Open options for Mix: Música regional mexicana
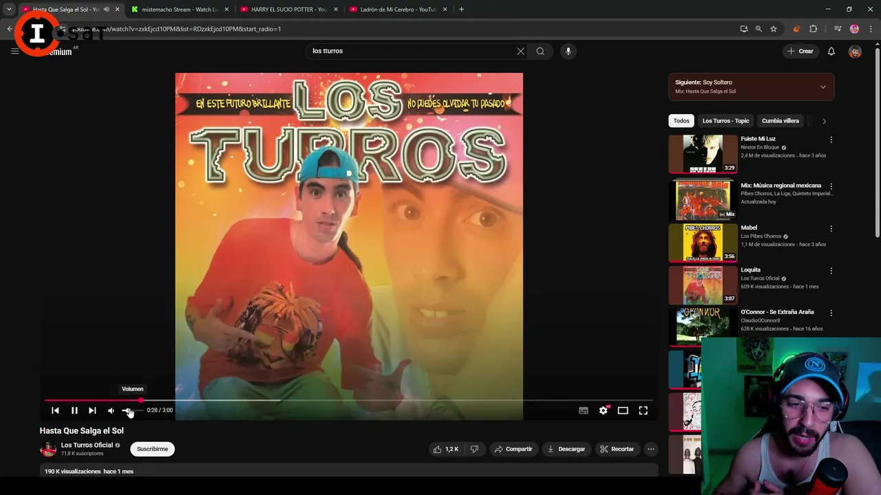Image resolution: width=881 pixels, height=495 pixels. click(831, 186)
